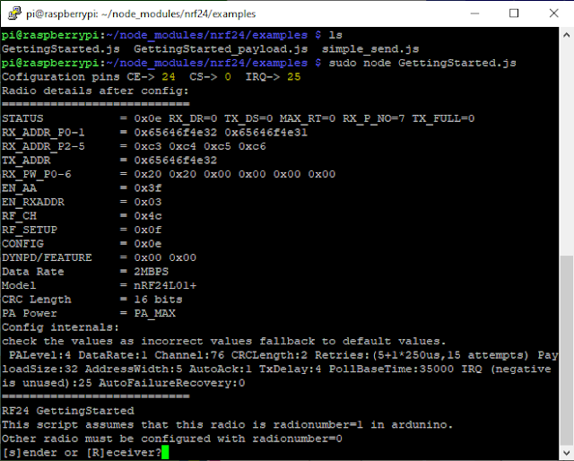Click the CE pin value 24

click(x=169, y=77)
